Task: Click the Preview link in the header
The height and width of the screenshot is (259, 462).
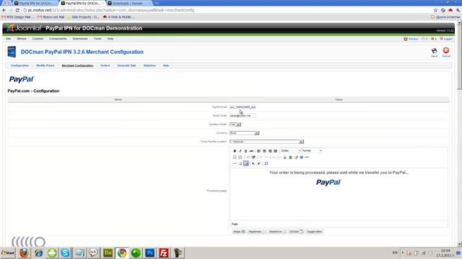Action: click(x=411, y=39)
